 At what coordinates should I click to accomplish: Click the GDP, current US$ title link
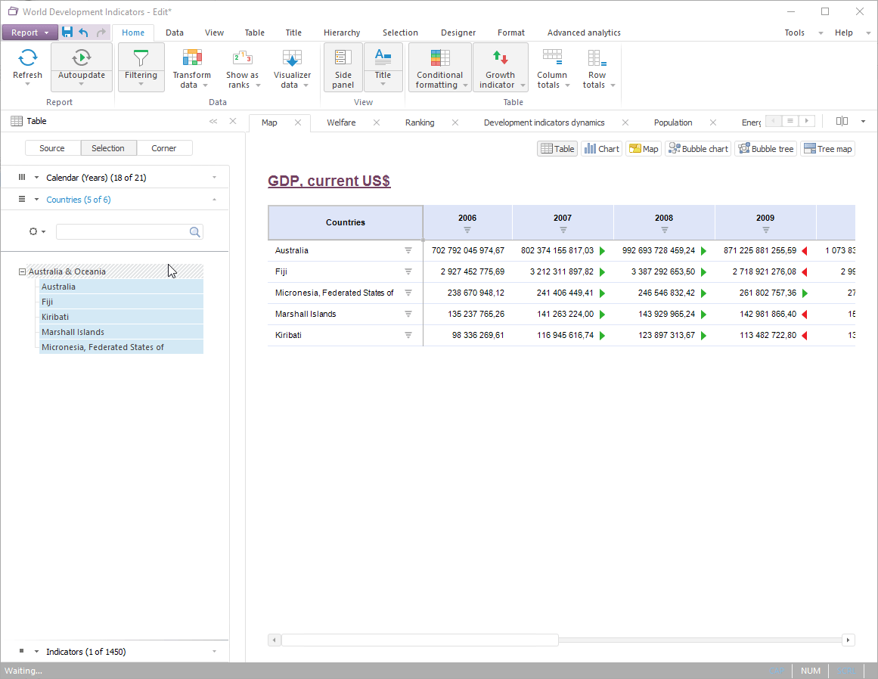[x=329, y=181]
